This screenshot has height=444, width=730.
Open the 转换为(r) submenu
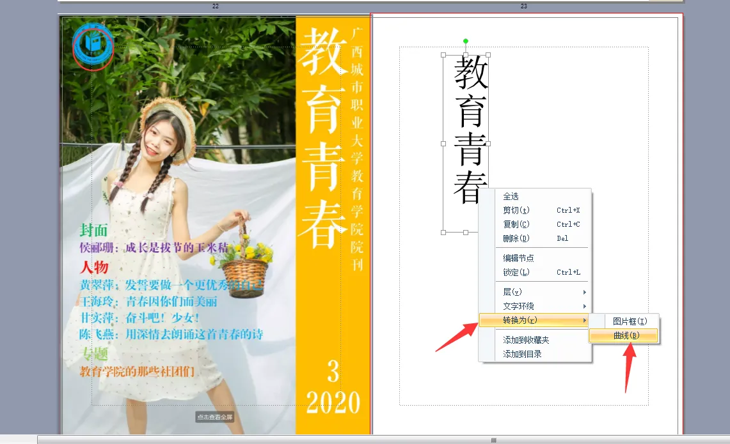click(x=535, y=320)
